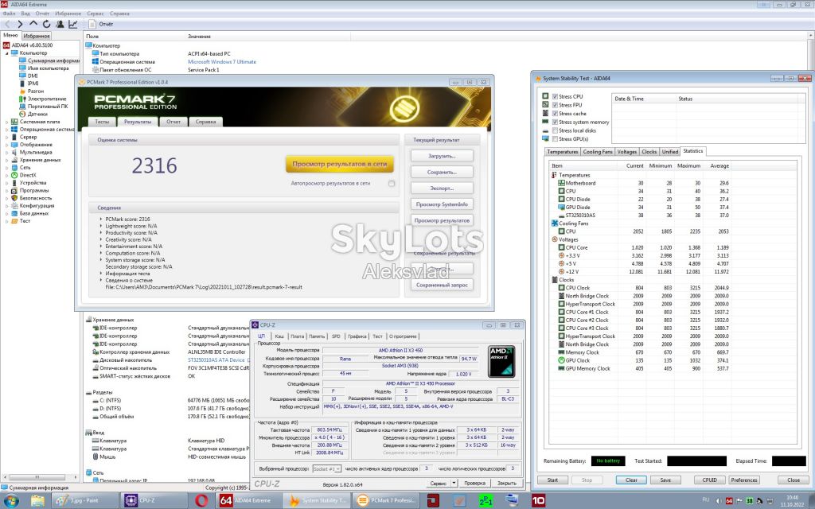The height and width of the screenshot is (509, 815).
Task: Open the AIDA64 user icon in the toolbar
Action: point(60,24)
